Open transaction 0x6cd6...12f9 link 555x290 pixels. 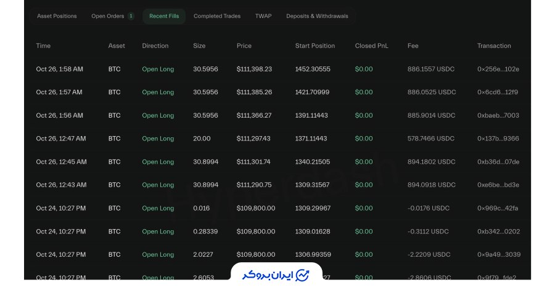point(497,92)
